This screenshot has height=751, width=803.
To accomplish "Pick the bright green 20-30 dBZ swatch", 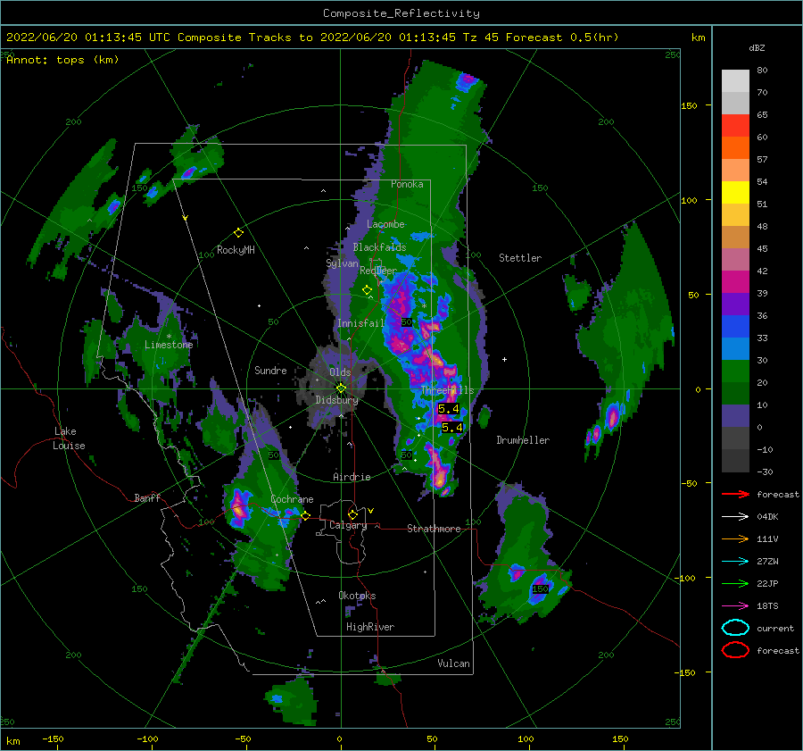I will point(735,371).
